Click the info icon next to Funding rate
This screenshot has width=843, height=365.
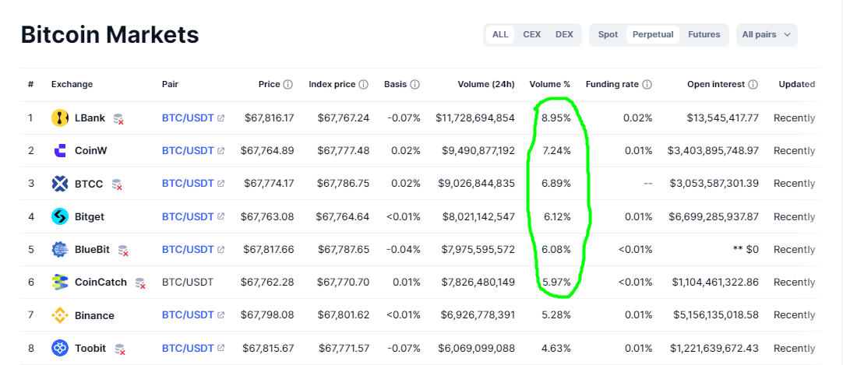(647, 84)
